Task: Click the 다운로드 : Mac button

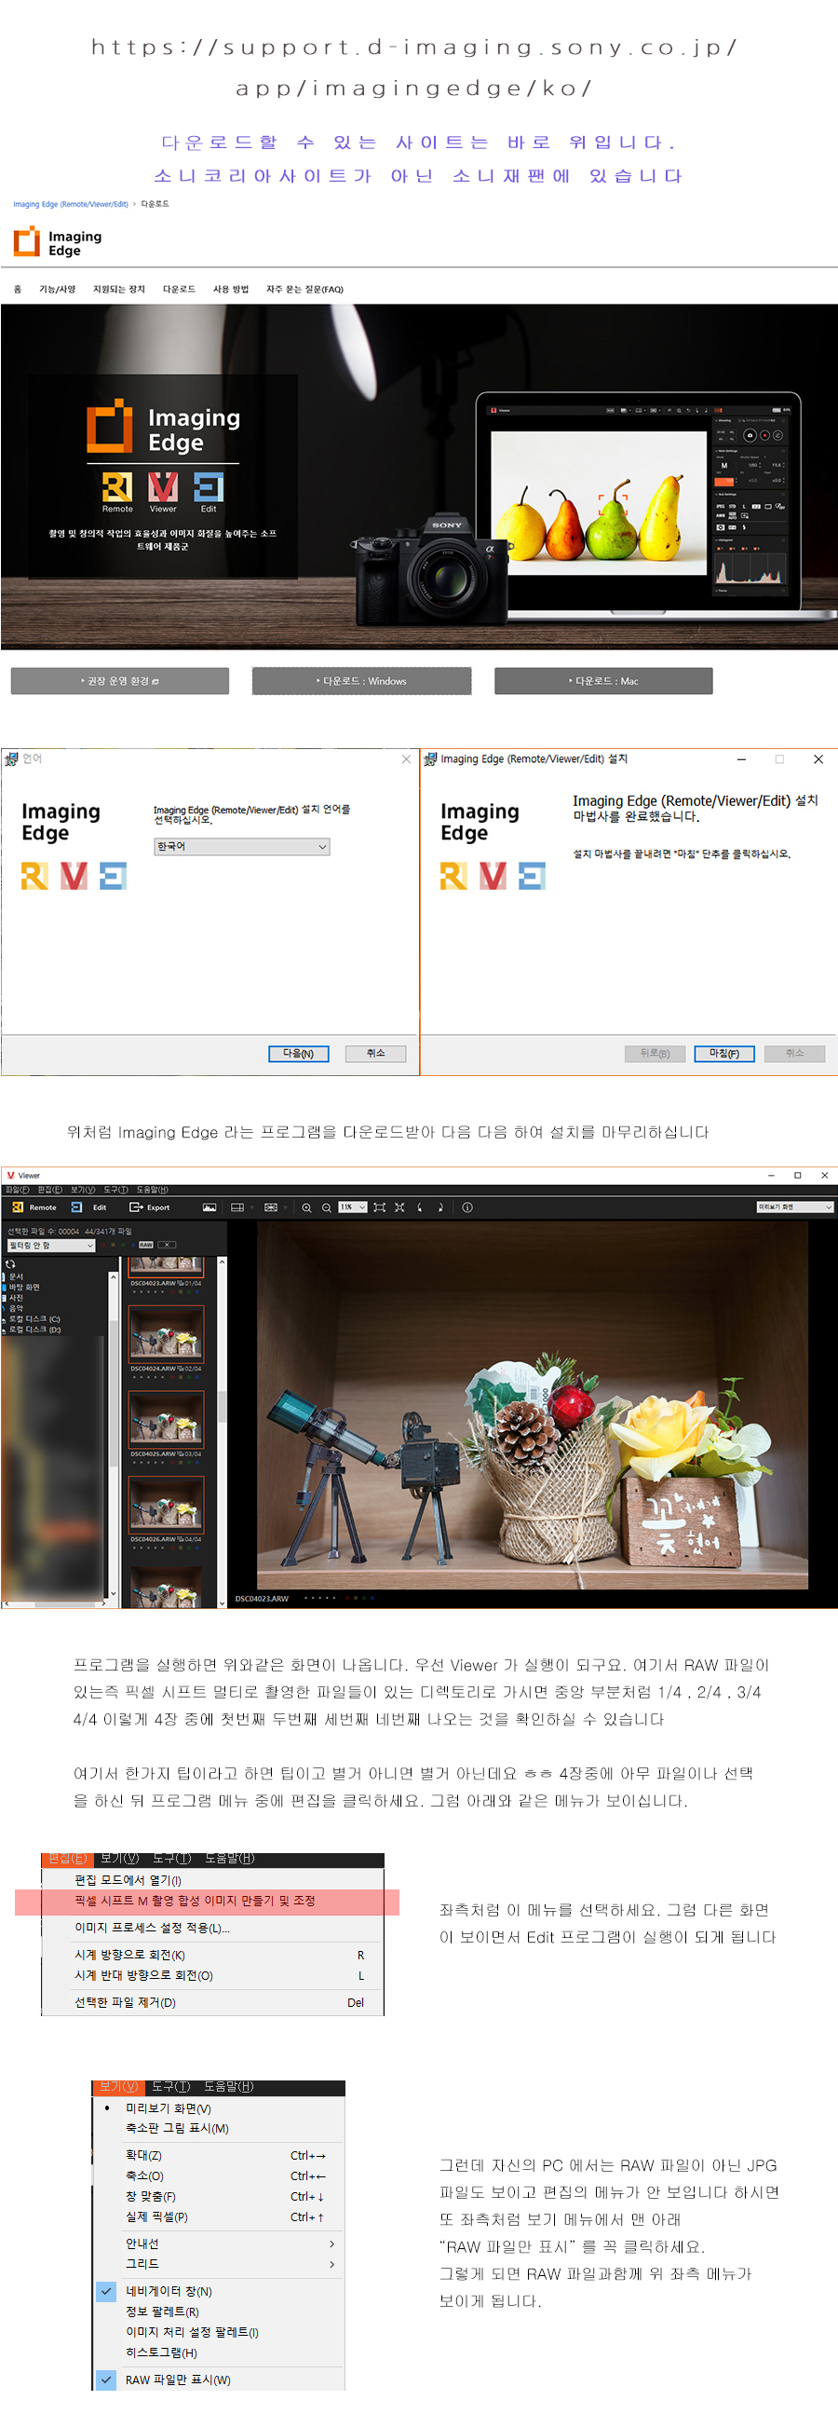Action: [x=603, y=680]
